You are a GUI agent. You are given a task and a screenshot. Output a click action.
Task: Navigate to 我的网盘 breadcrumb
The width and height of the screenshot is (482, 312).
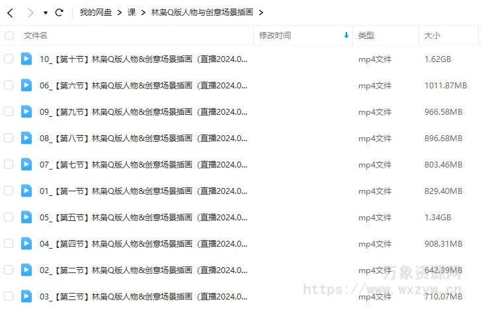pos(96,13)
